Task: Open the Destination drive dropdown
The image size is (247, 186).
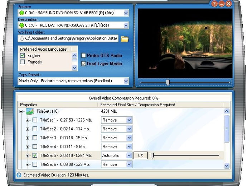Action: (126, 25)
